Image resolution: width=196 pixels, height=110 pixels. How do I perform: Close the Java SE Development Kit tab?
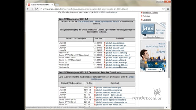(x=52, y=5)
